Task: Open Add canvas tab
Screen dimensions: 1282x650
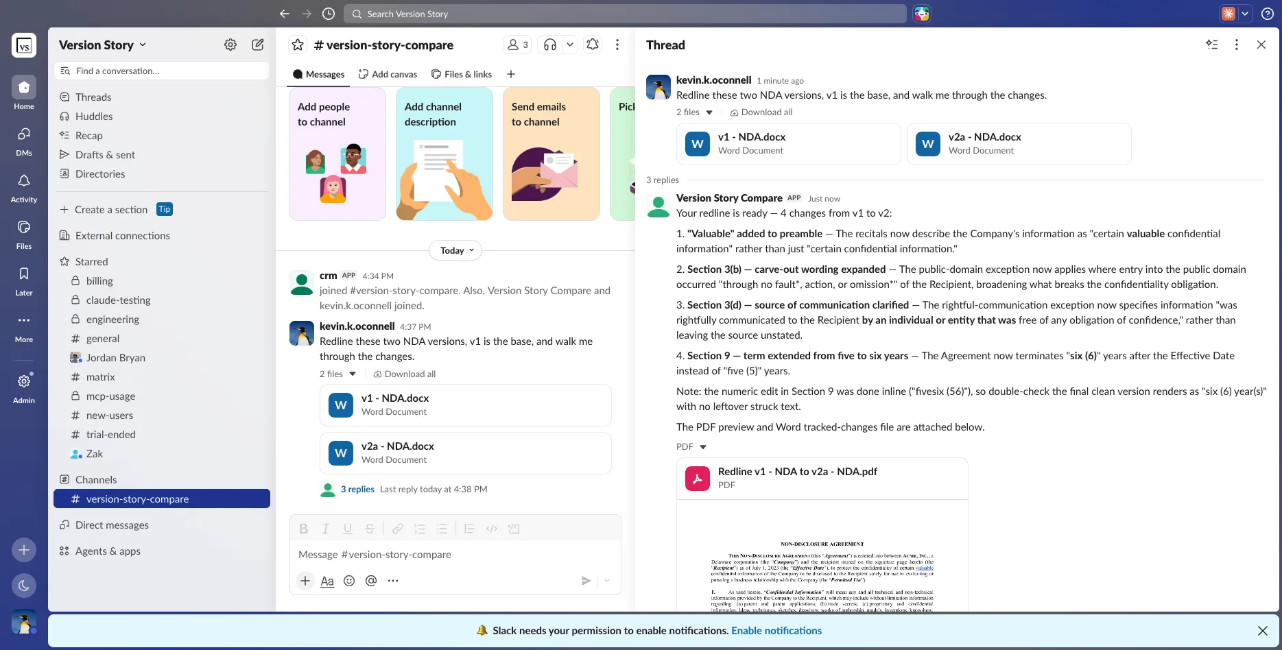Action: click(388, 74)
